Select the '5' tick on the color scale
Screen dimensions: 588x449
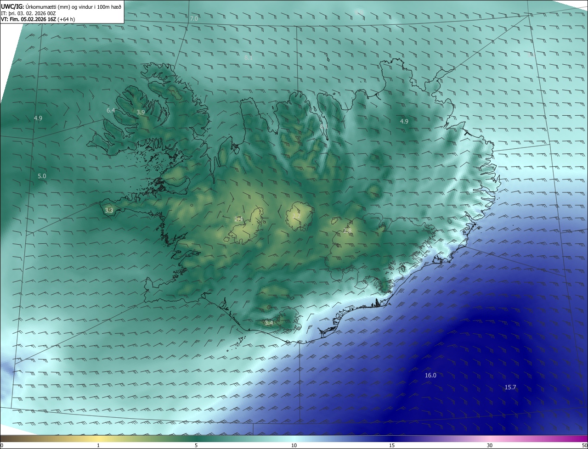196,445
